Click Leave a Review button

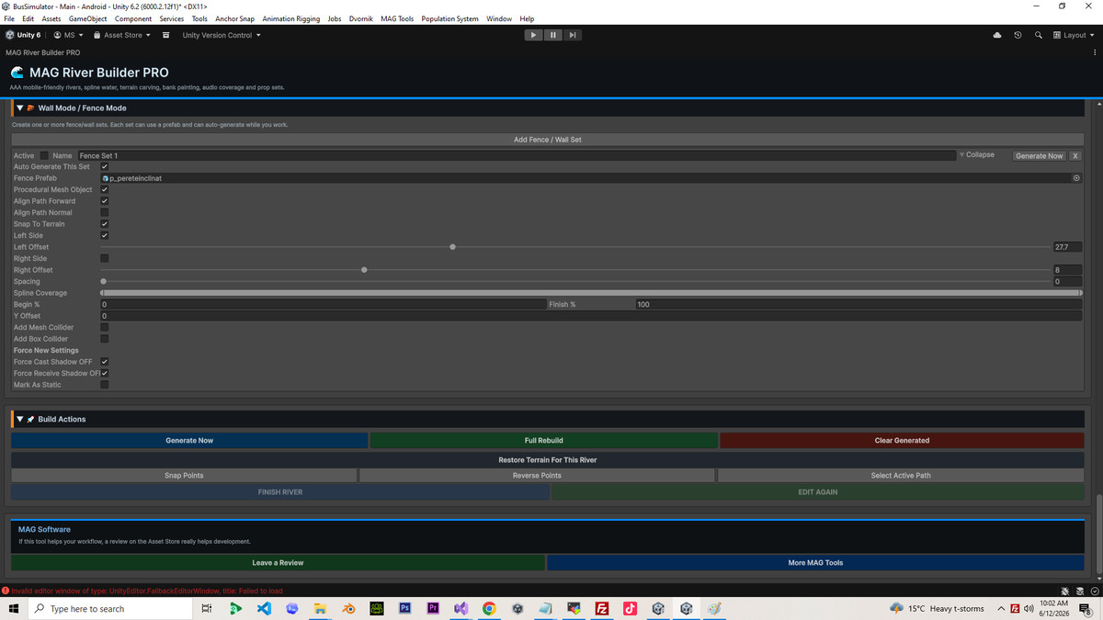click(x=278, y=563)
